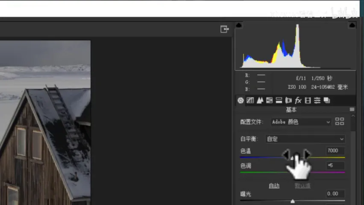The height and width of the screenshot is (205, 364).
Task: Click the 色调 value field +5
Action: pyautogui.click(x=335, y=166)
